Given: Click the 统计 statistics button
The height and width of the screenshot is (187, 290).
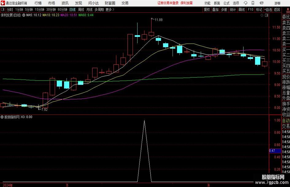Looking at the screenshot, I should click(x=233, y=10).
